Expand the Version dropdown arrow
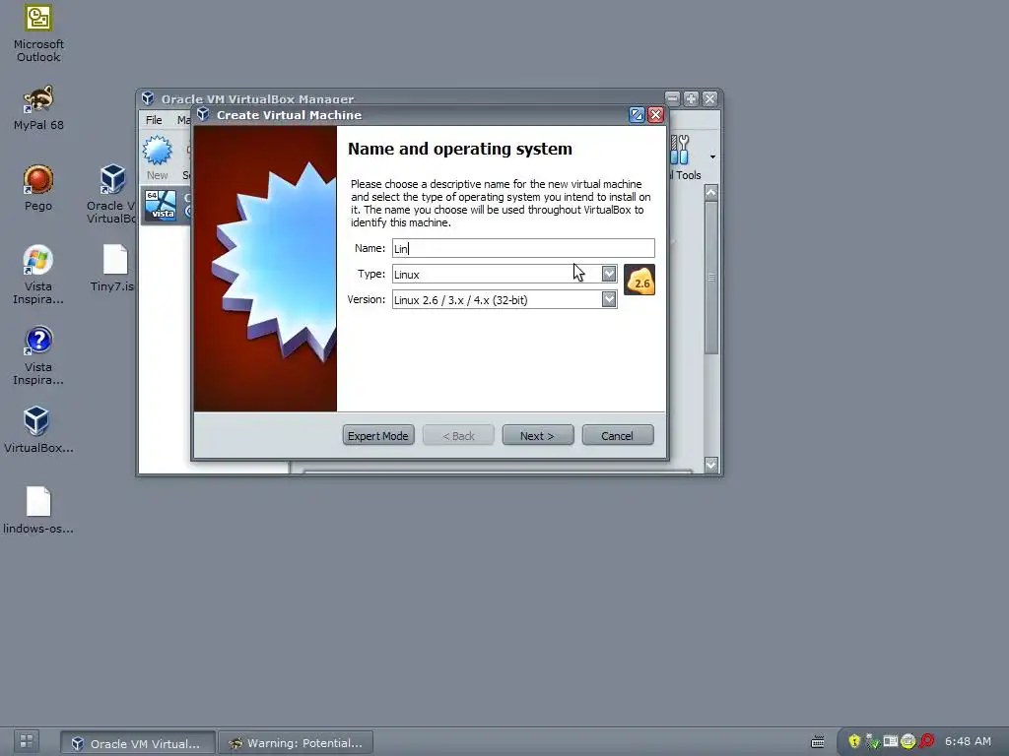1009x756 pixels. click(x=609, y=299)
